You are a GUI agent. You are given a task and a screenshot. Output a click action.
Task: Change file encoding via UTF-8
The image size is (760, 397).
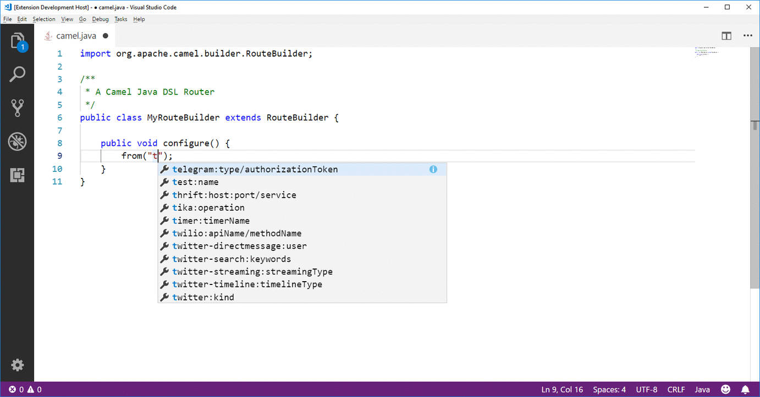coord(647,389)
